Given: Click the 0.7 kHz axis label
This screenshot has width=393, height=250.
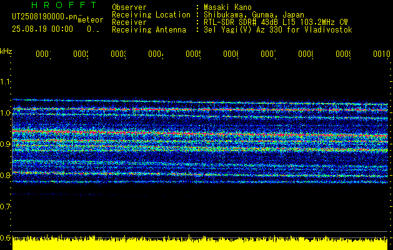Looking at the screenshot, I should tap(6, 206).
